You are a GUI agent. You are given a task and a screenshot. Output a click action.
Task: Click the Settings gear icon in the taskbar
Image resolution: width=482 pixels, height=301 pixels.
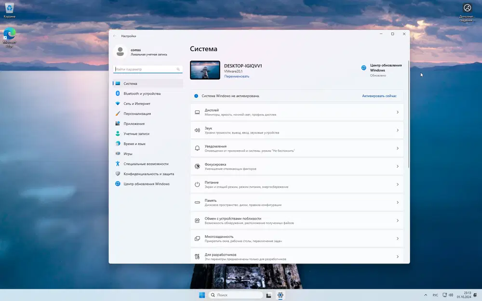[280, 295]
